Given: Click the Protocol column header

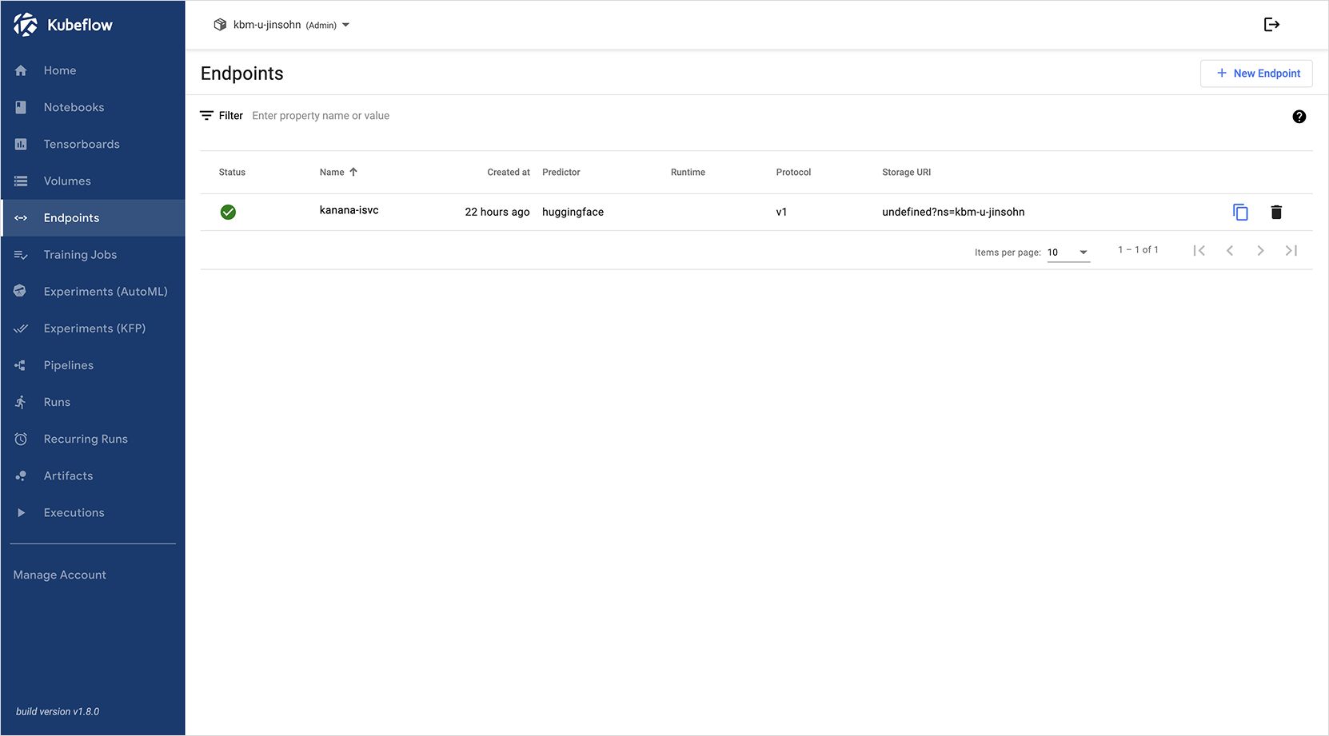Looking at the screenshot, I should point(793,172).
